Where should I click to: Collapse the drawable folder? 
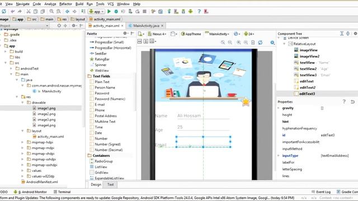[x=22, y=103]
